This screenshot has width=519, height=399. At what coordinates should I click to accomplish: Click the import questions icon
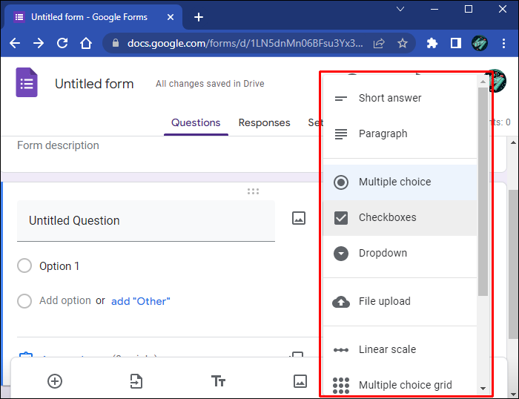point(136,381)
